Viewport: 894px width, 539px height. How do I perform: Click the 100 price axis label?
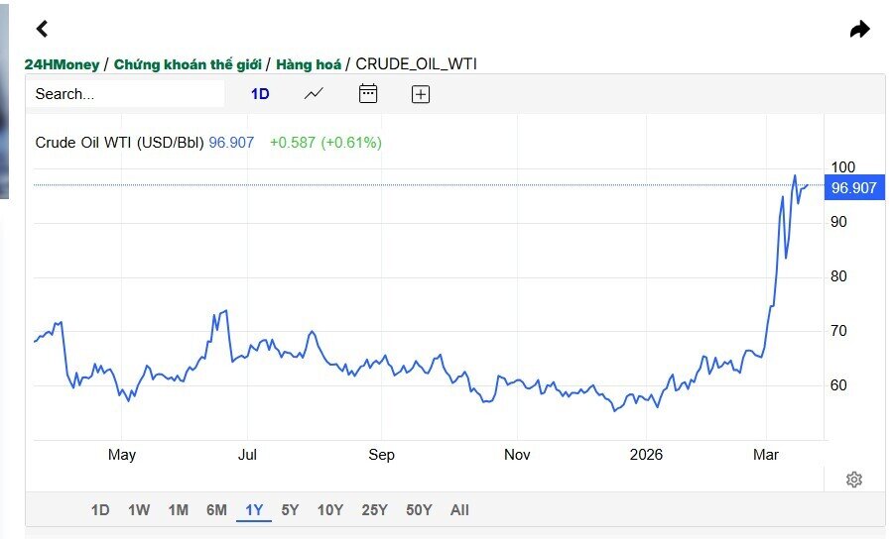843,166
